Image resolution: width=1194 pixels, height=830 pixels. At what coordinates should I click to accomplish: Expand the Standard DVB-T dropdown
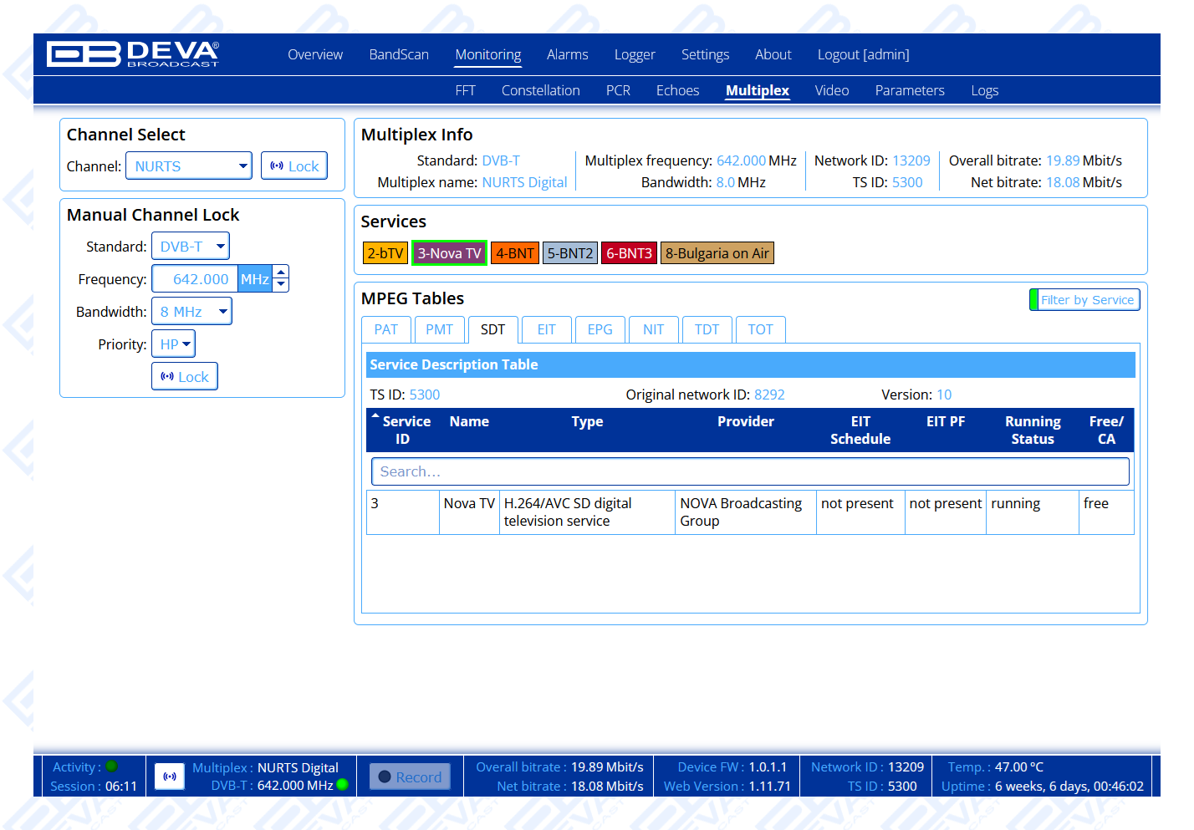[191, 247]
